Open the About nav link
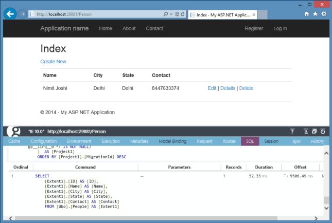 coord(129,28)
